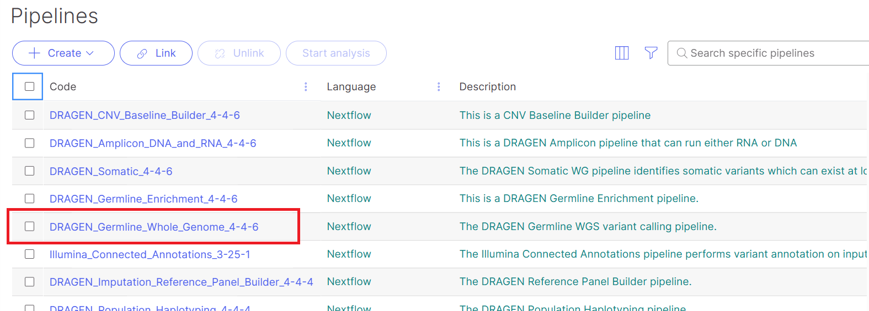This screenshot has height=311, width=869.
Task: Toggle the select-all header checkbox
Action: 30,86
